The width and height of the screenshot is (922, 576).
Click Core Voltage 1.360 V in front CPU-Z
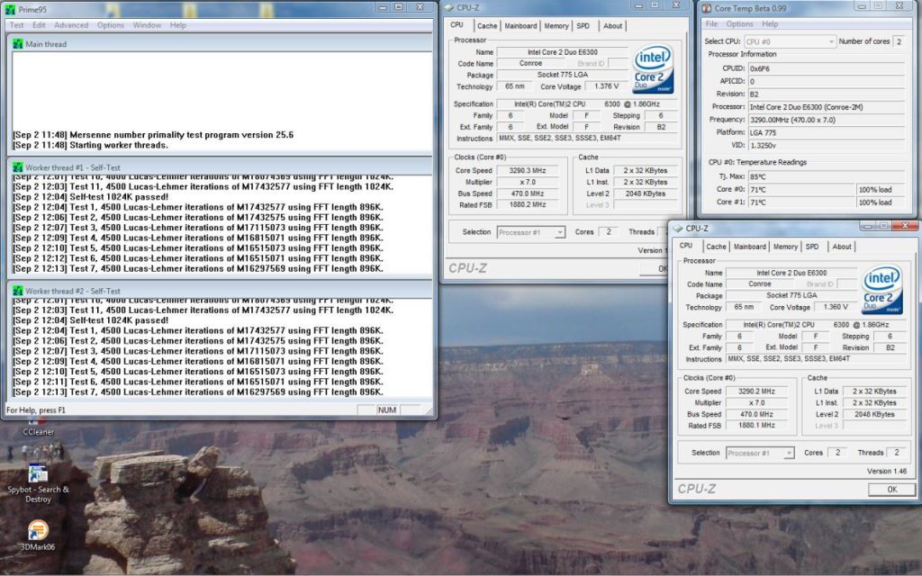[x=836, y=308]
